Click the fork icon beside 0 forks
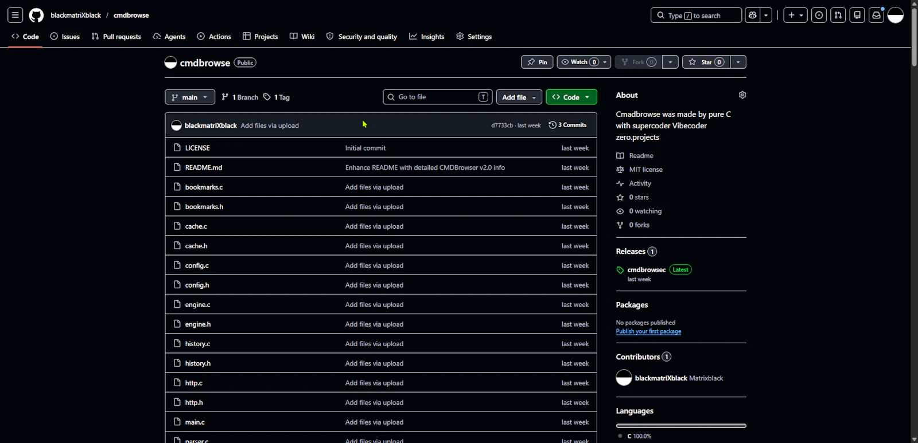The height and width of the screenshot is (443, 918). (x=620, y=225)
